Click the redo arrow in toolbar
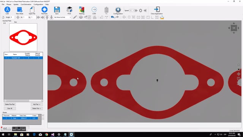 point(117,17)
